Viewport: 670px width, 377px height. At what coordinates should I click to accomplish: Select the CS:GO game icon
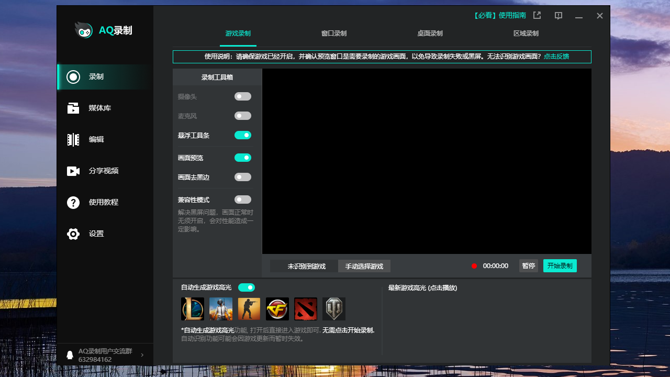249,309
